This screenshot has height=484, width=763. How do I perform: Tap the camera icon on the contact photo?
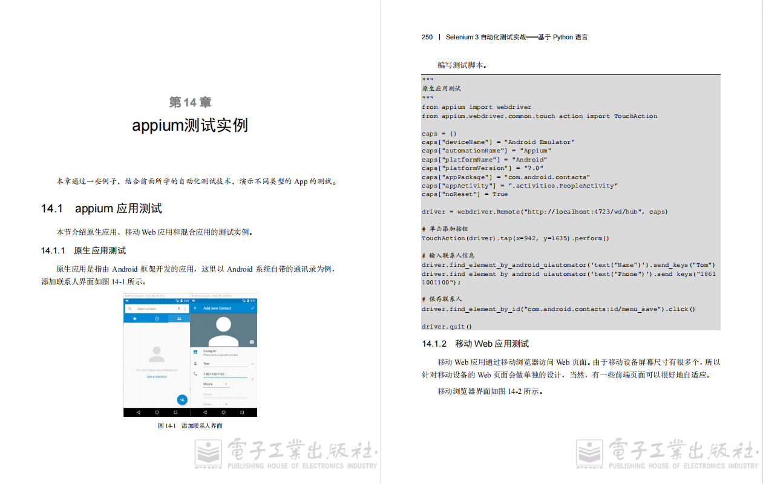point(252,342)
